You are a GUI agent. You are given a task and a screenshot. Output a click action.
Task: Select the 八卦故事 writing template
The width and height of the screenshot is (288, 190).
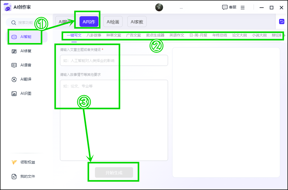[x=94, y=35]
